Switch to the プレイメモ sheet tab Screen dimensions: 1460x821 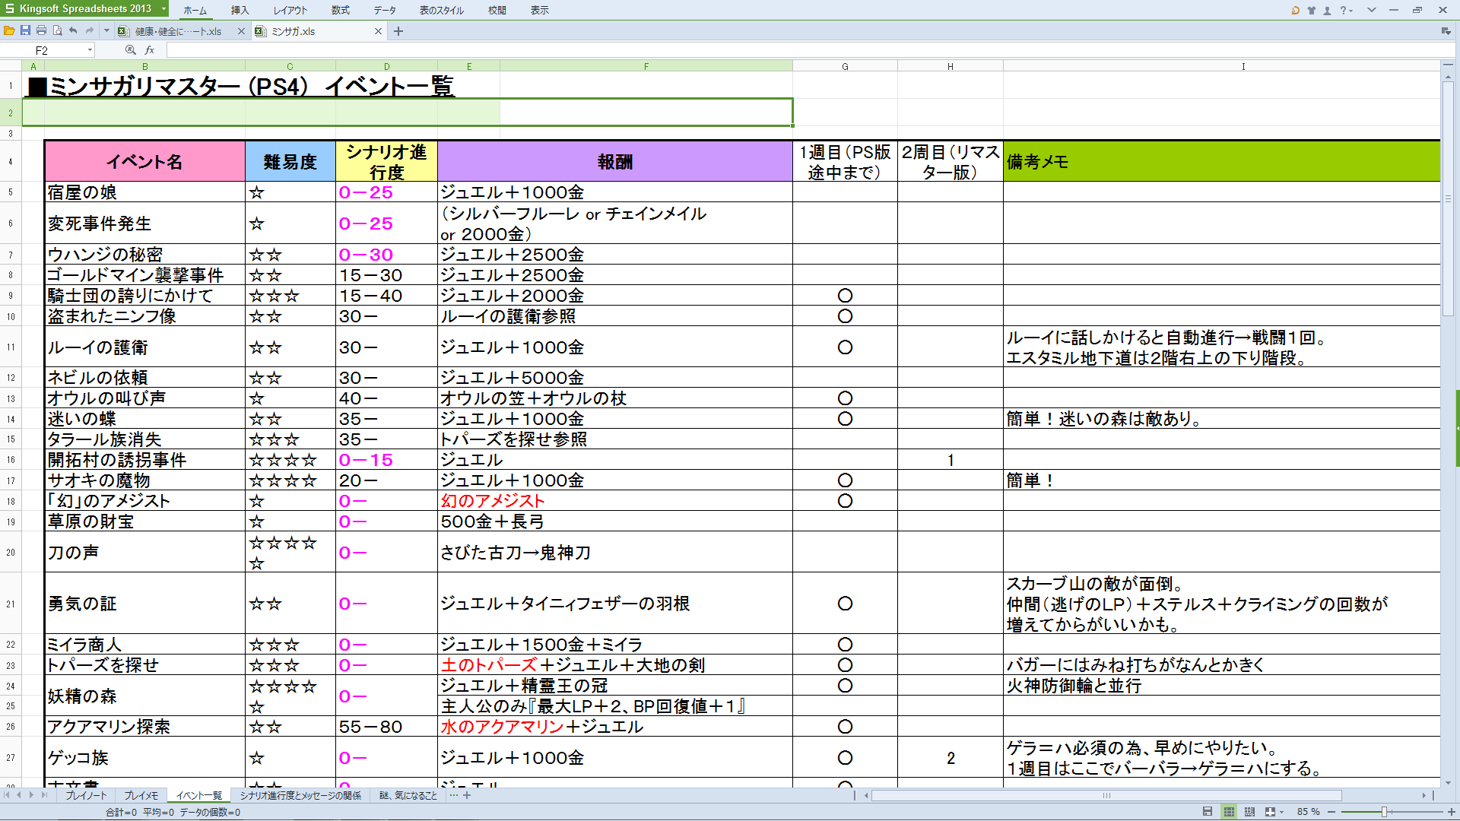[x=141, y=796]
